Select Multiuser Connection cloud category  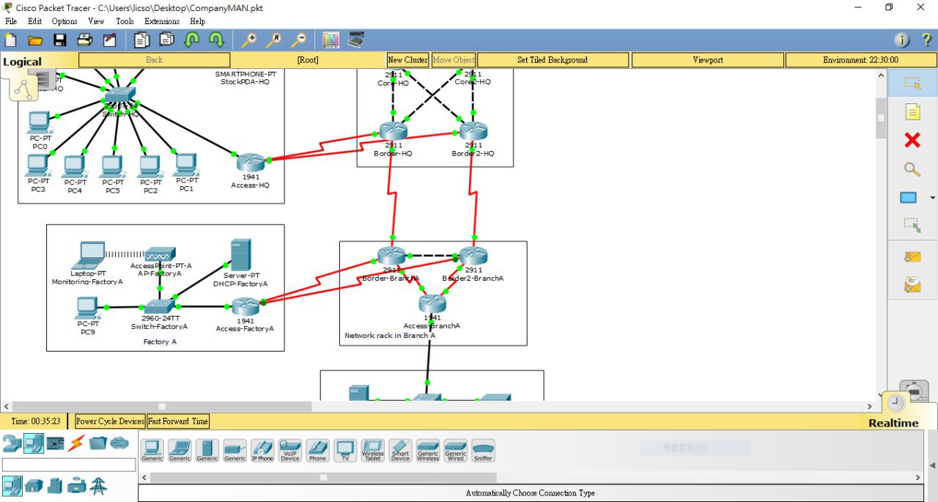(x=120, y=443)
